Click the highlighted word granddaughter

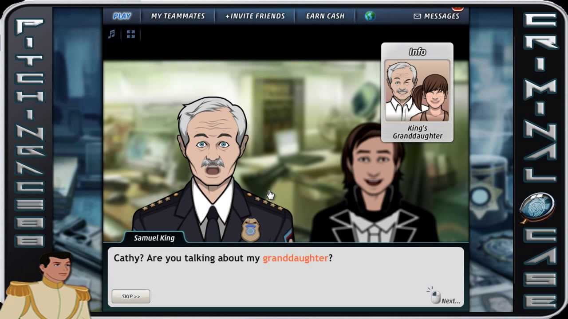click(x=295, y=258)
